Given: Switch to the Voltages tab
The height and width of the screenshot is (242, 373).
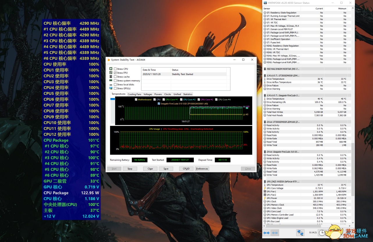Looking at the screenshot, I should coord(148,94).
